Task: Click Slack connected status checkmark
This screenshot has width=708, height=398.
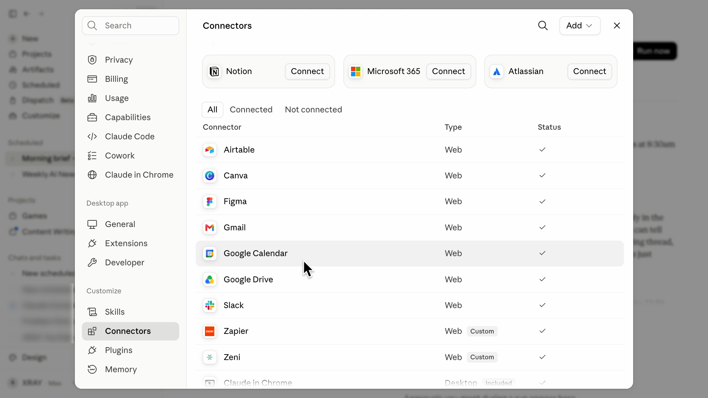Action: (542, 305)
